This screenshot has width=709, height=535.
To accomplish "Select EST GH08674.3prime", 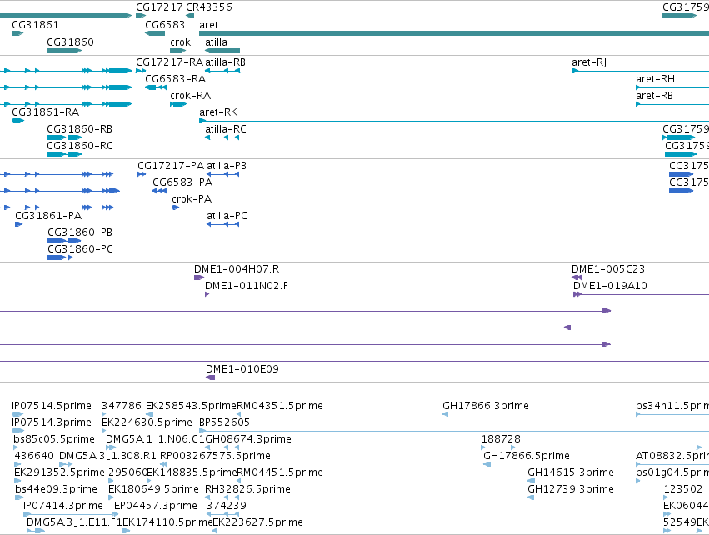I will pyautogui.click(x=248, y=439).
